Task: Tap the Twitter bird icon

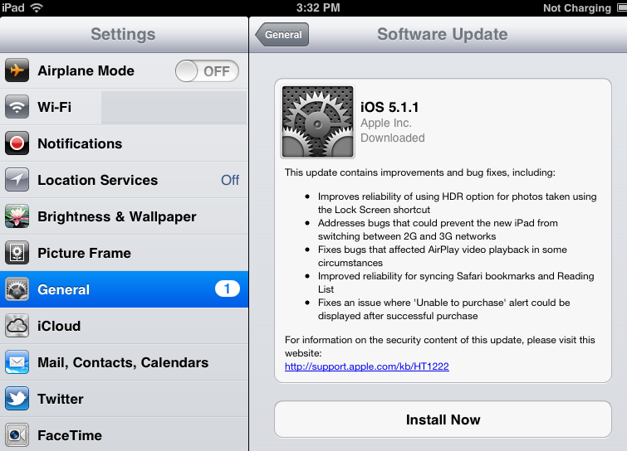Action: coord(17,399)
